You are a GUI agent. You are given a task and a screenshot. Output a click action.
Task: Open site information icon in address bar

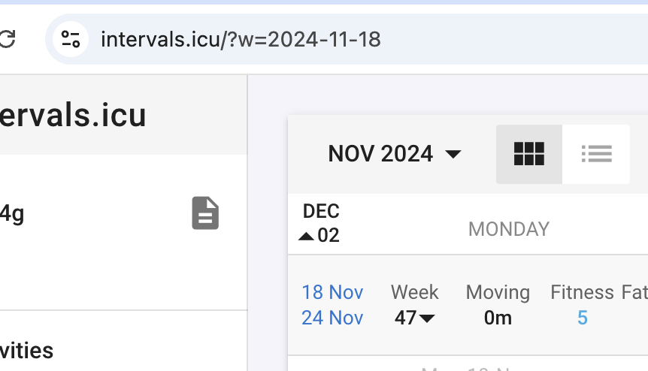click(x=70, y=39)
